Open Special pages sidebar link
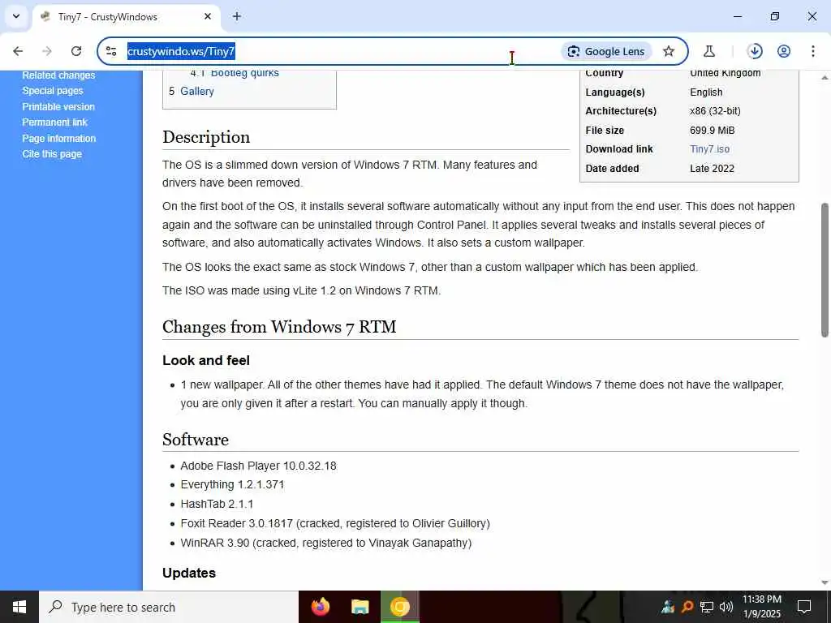The width and height of the screenshot is (831, 623). coord(53,91)
